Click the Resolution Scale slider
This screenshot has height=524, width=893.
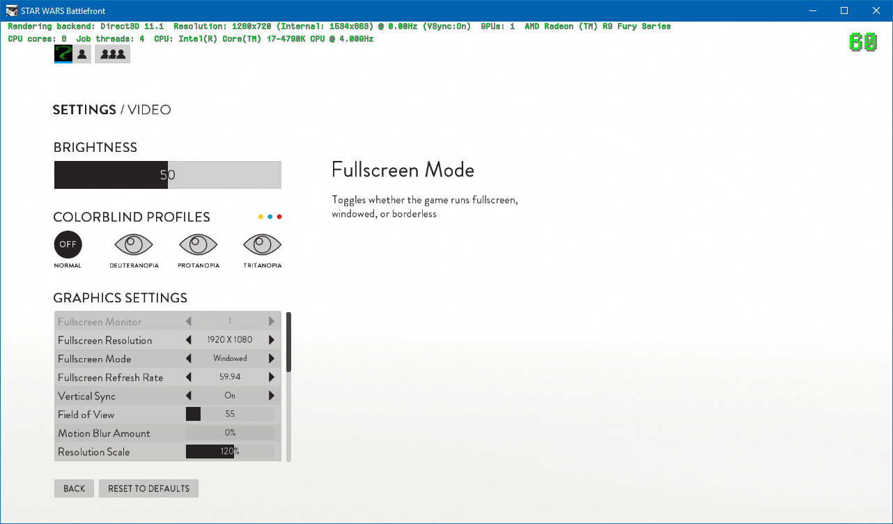[x=230, y=452]
